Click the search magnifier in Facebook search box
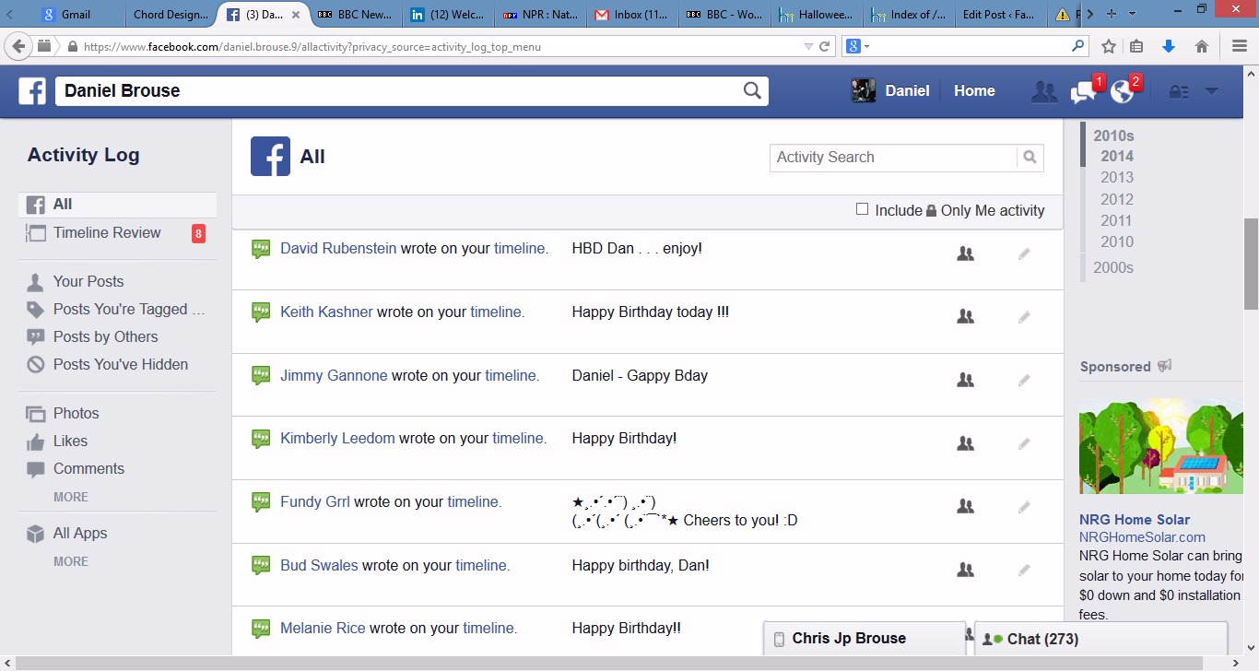 point(753,90)
